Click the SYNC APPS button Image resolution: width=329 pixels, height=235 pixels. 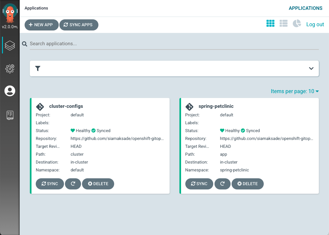tap(79, 25)
